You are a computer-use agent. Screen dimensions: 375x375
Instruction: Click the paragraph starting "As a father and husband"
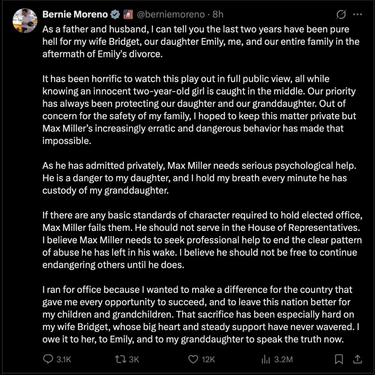coord(201,42)
